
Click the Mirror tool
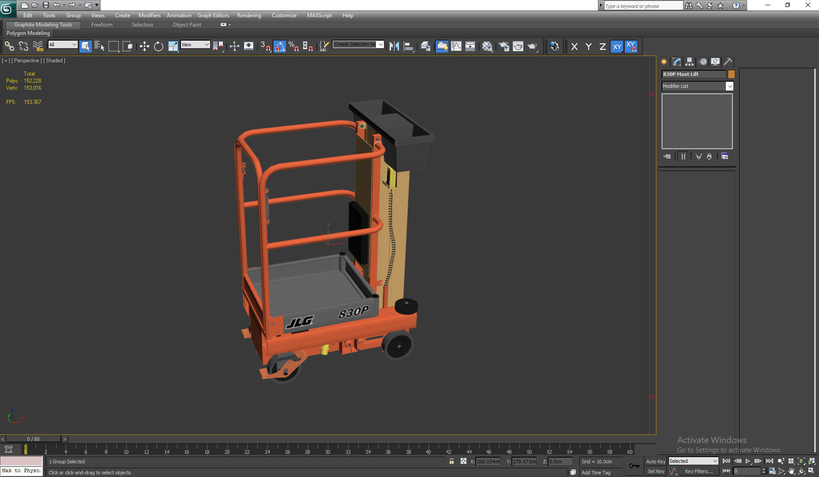click(394, 46)
